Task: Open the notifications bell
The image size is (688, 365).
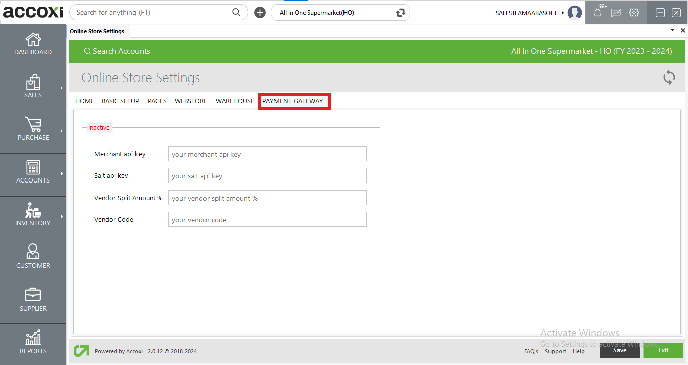Action: (x=597, y=12)
